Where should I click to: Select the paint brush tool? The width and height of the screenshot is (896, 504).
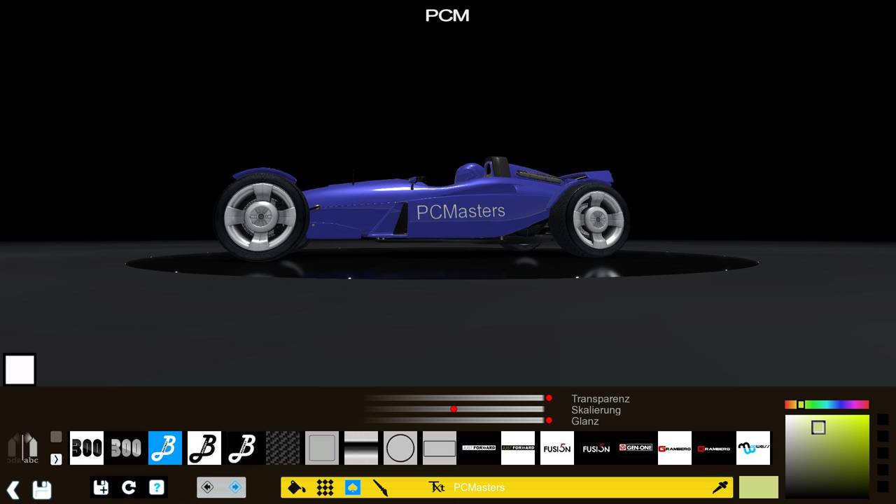tap(381, 487)
